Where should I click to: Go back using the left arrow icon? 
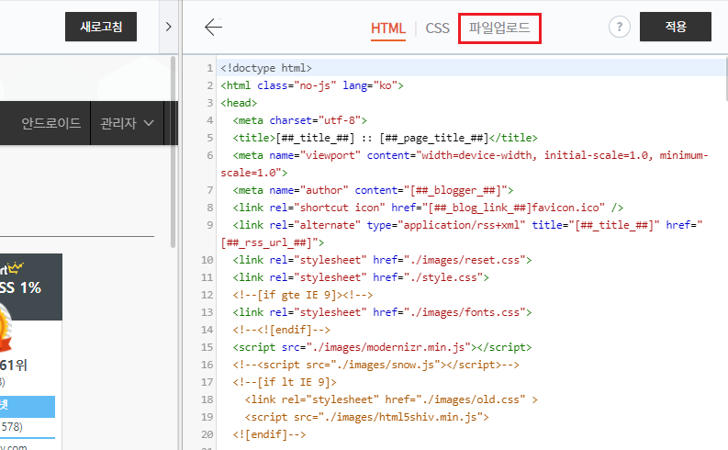tap(214, 27)
